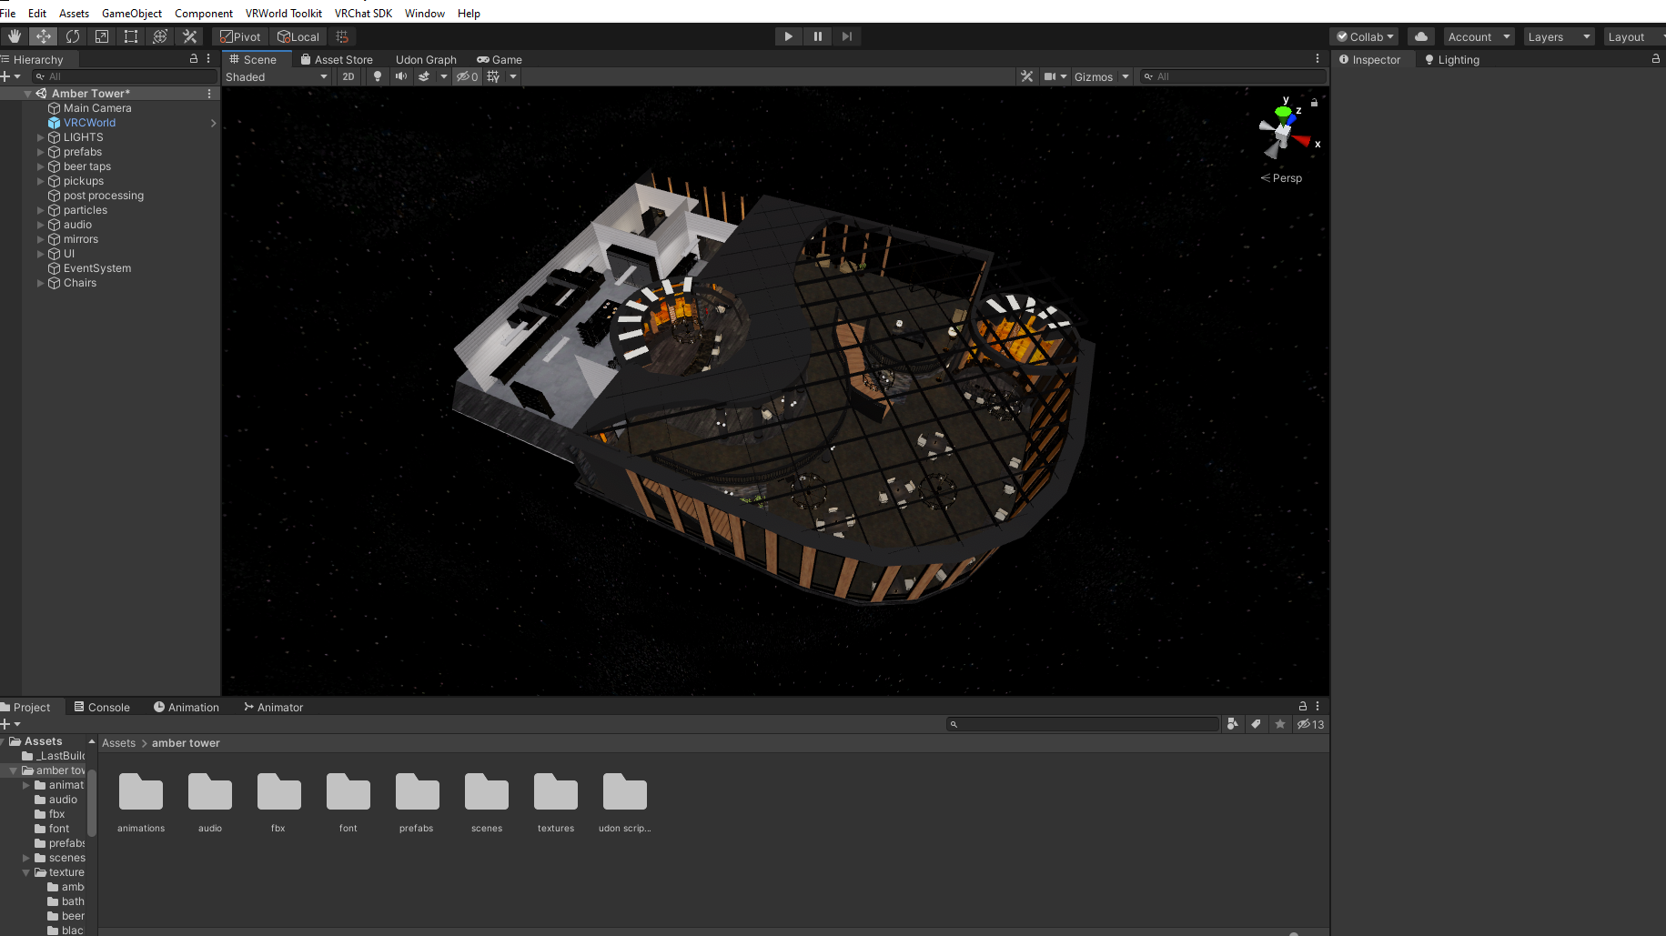Switch to the Console tab
Image resolution: width=1666 pixels, height=936 pixels.
coord(102,707)
